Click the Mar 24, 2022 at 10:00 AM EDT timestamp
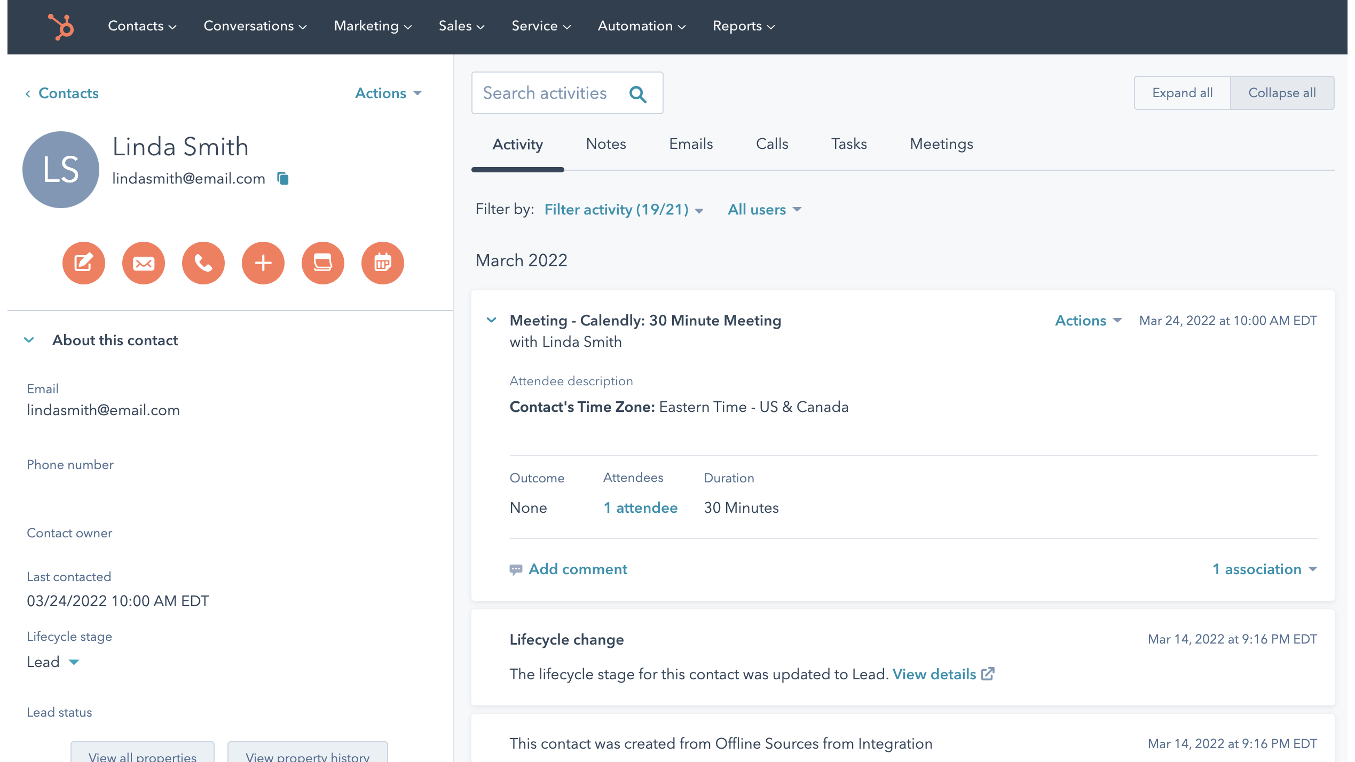 [1228, 321]
